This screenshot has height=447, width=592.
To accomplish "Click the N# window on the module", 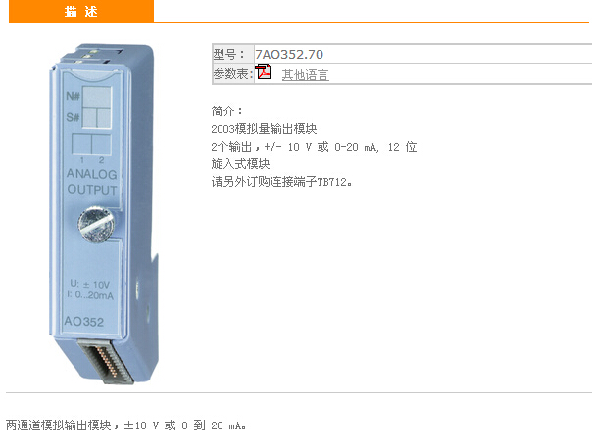I will [97, 97].
